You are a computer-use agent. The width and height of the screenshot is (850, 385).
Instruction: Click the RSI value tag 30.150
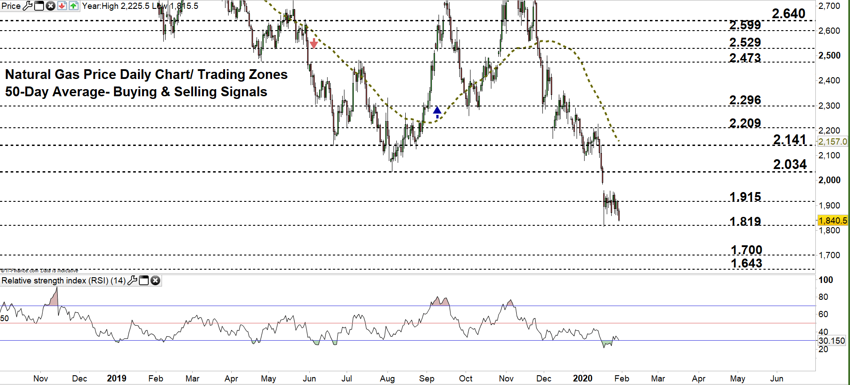tap(832, 341)
